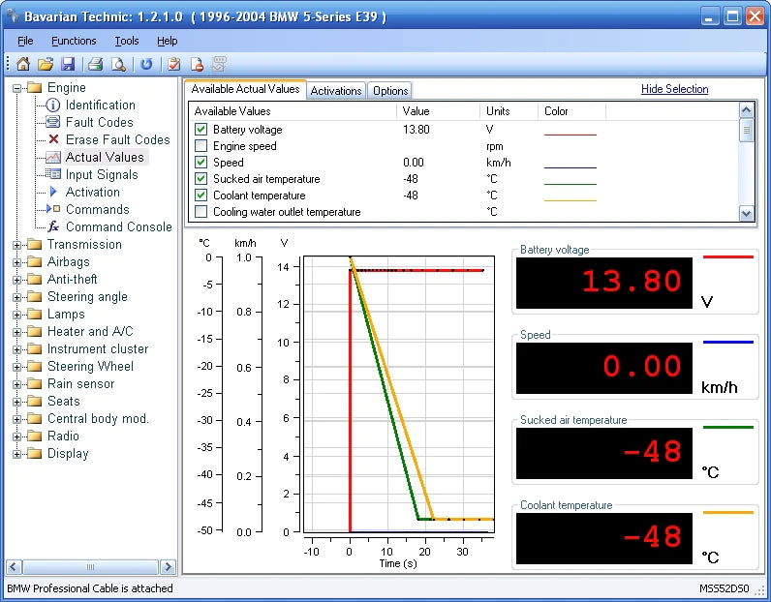Expand the Airbags tree node

point(17,262)
